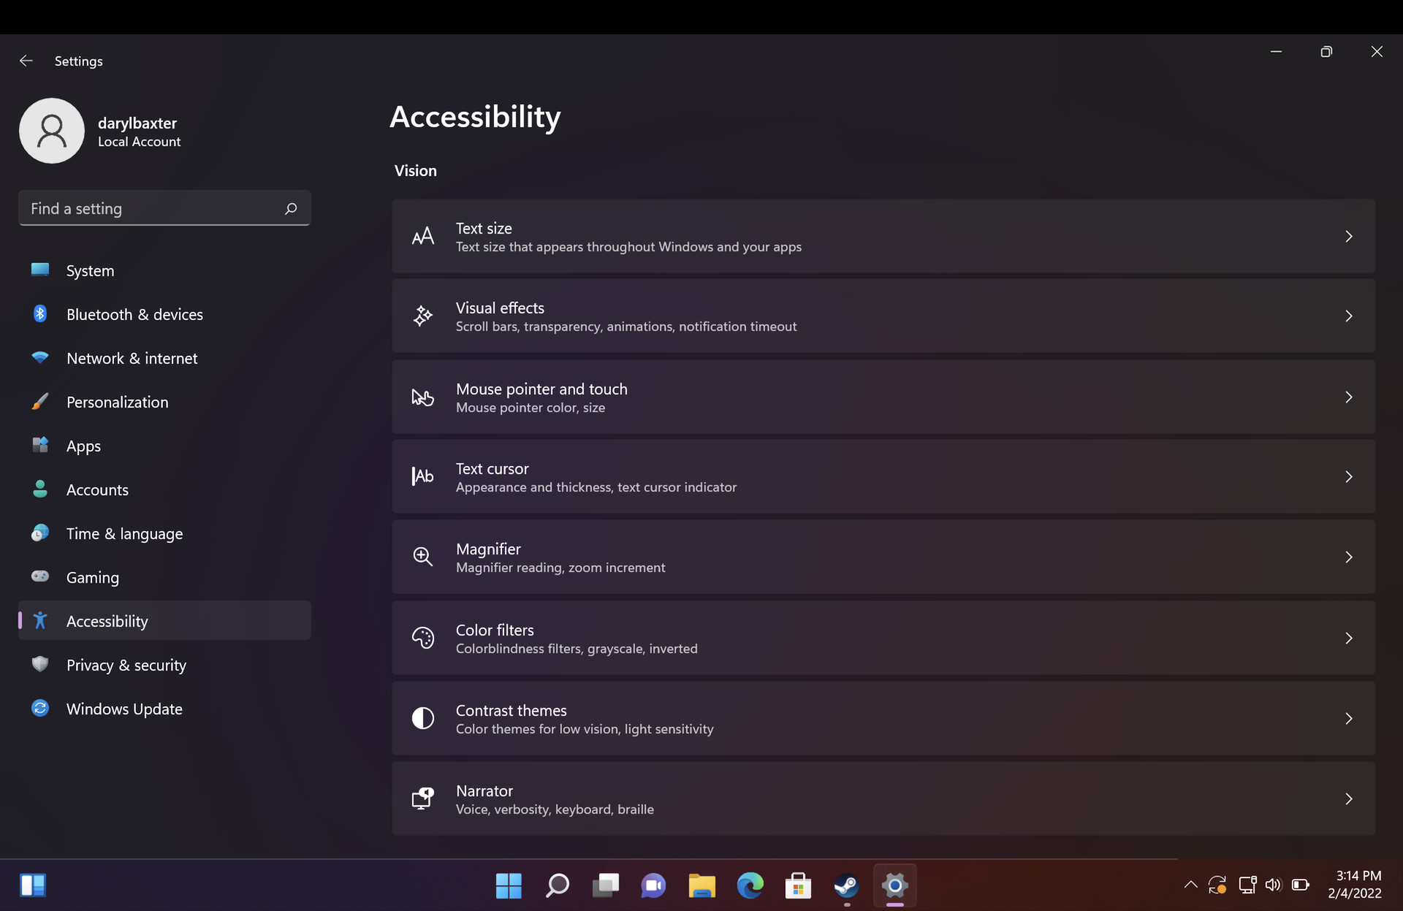Click Windows Update taskbar system tray
Viewport: 1403px width, 911px height.
(1218, 885)
